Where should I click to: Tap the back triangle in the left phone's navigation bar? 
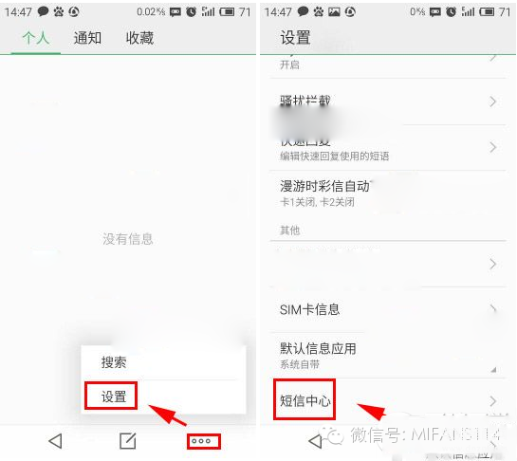(55, 441)
